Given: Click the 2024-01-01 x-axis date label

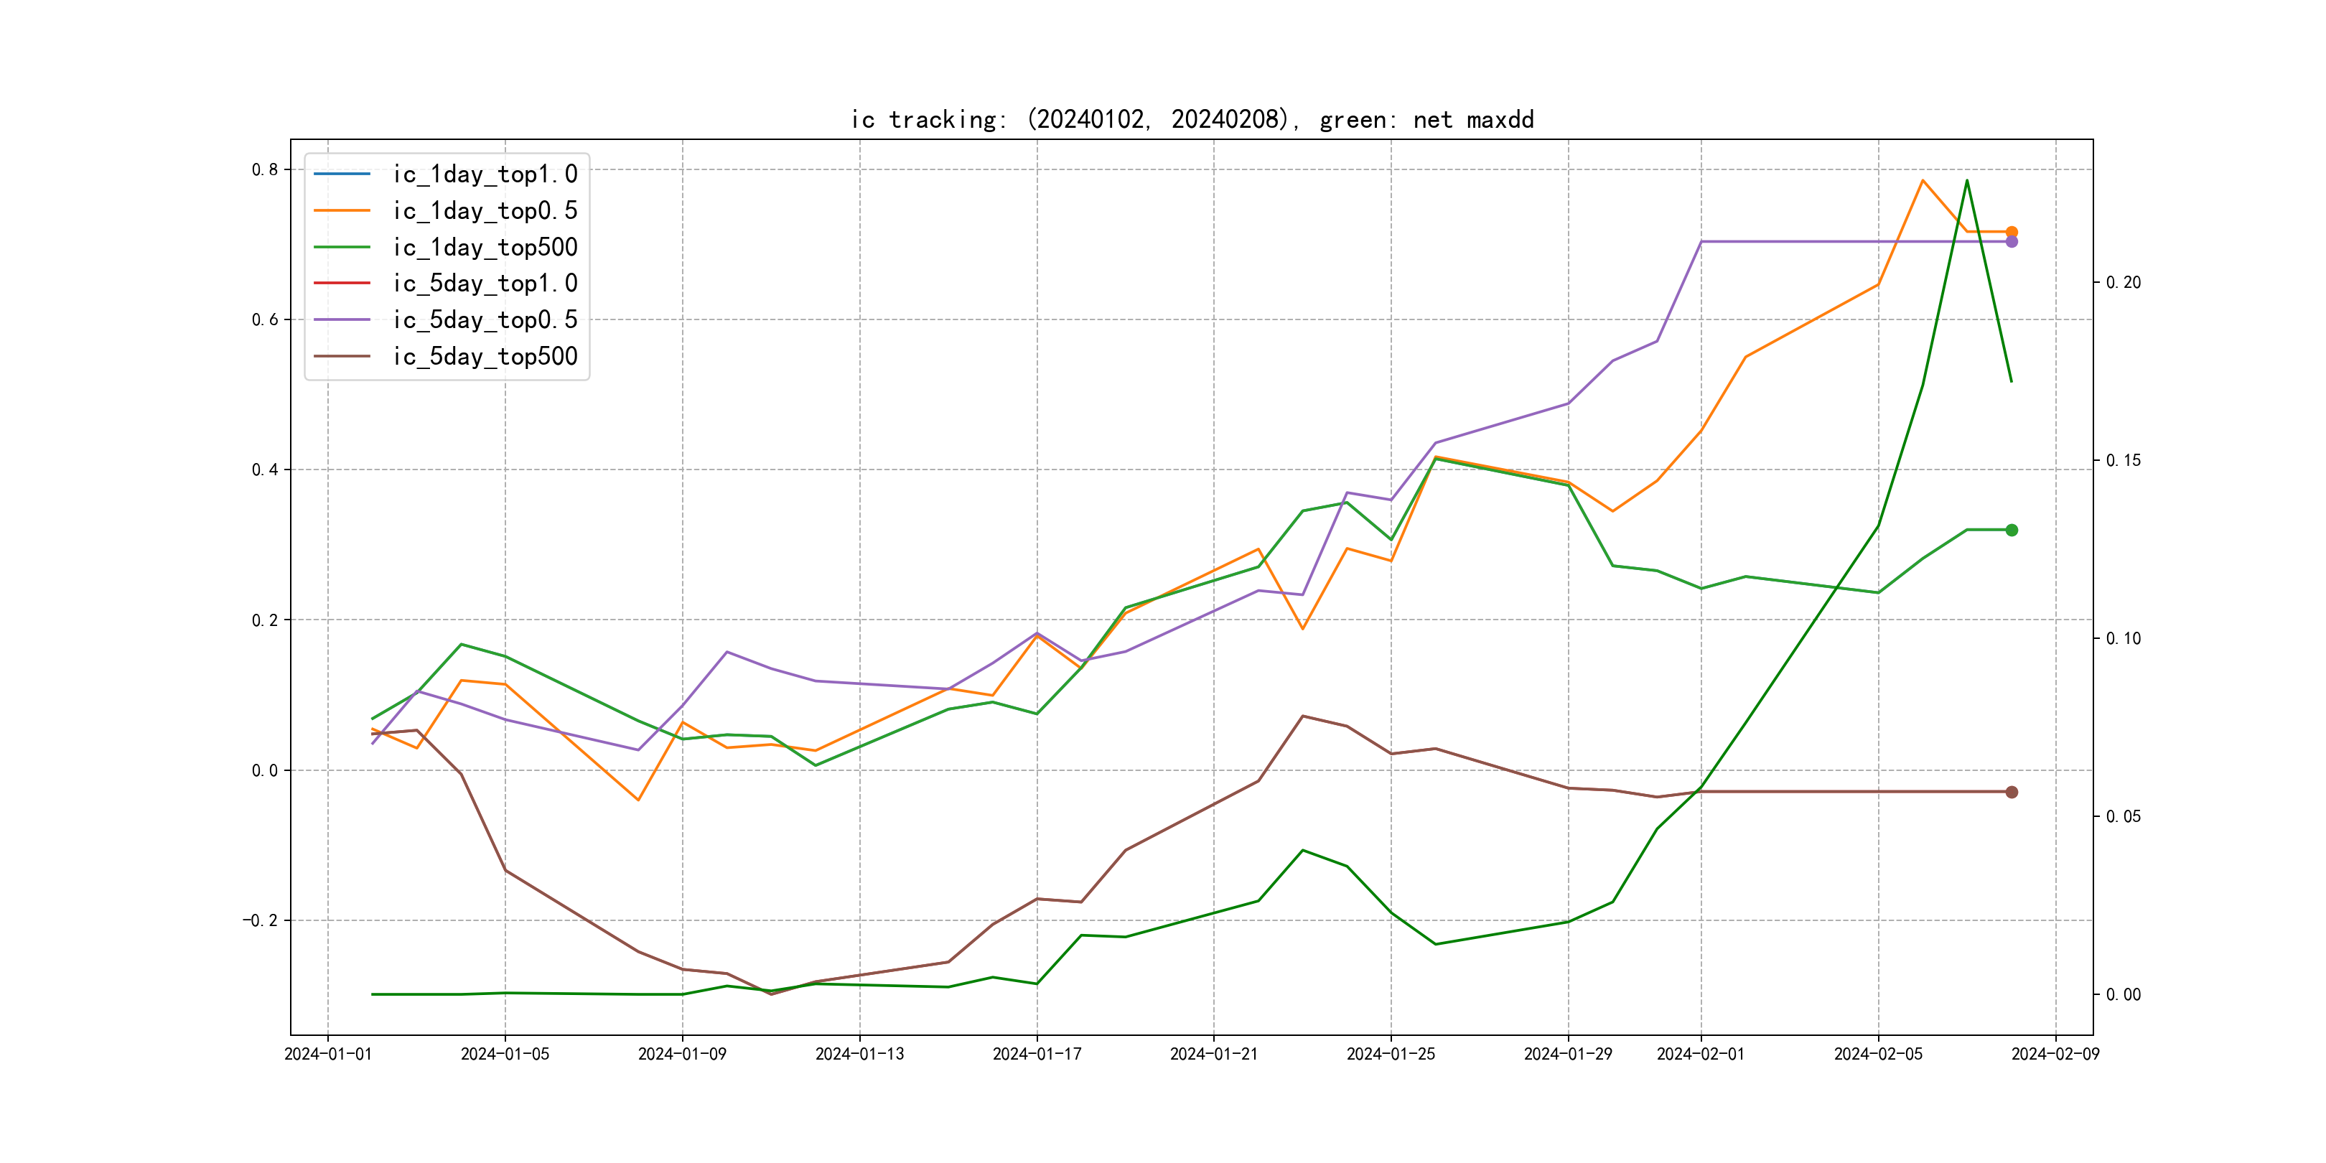Looking at the screenshot, I should [328, 1054].
